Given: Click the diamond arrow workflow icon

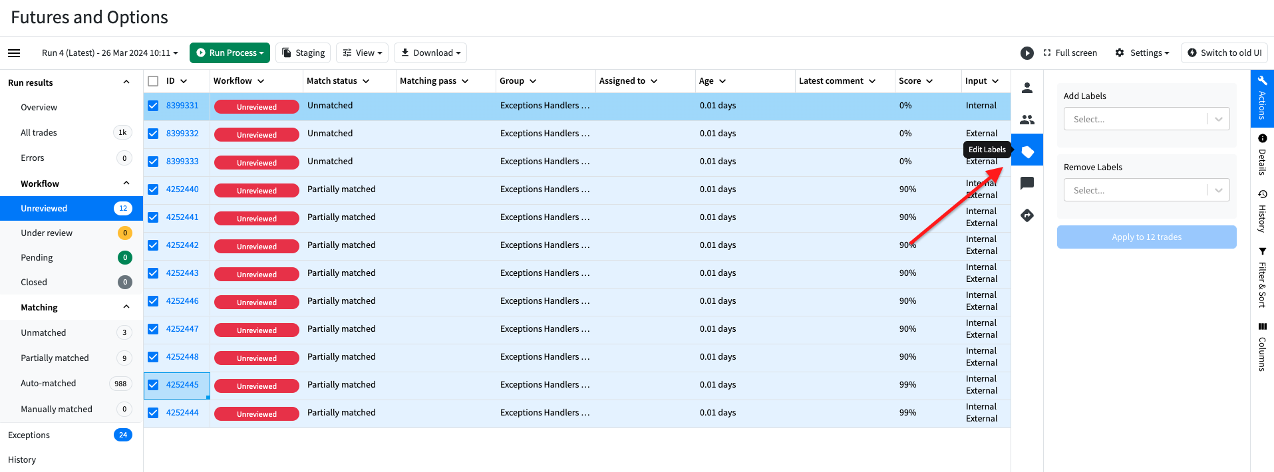Looking at the screenshot, I should click(1027, 215).
